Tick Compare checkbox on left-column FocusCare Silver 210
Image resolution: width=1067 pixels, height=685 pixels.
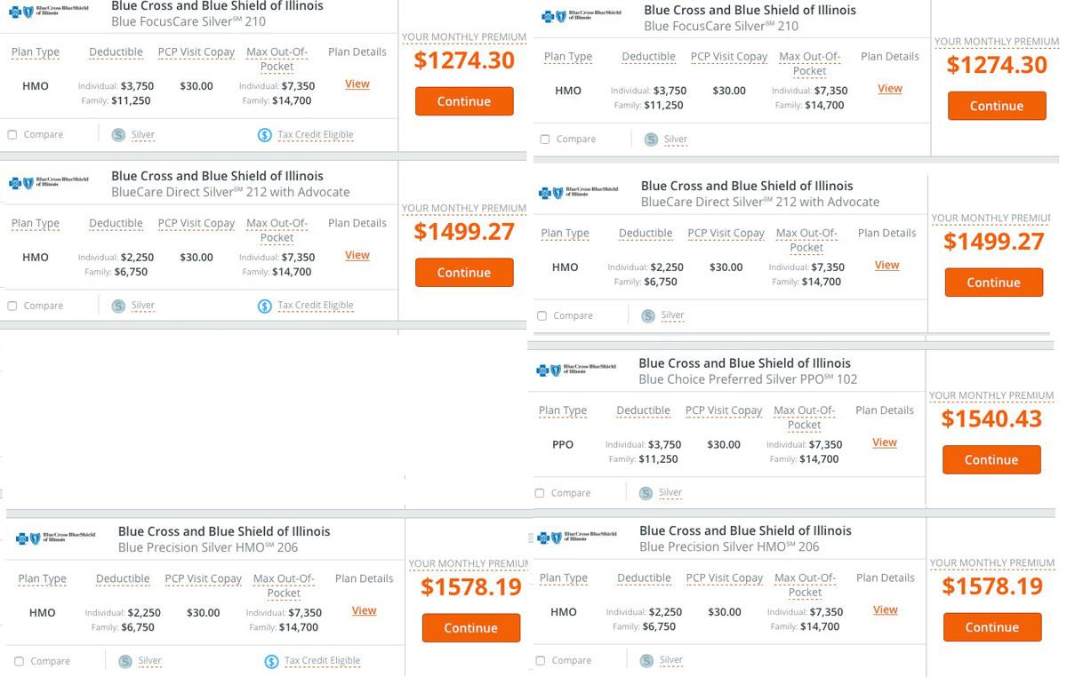point(12,135)
